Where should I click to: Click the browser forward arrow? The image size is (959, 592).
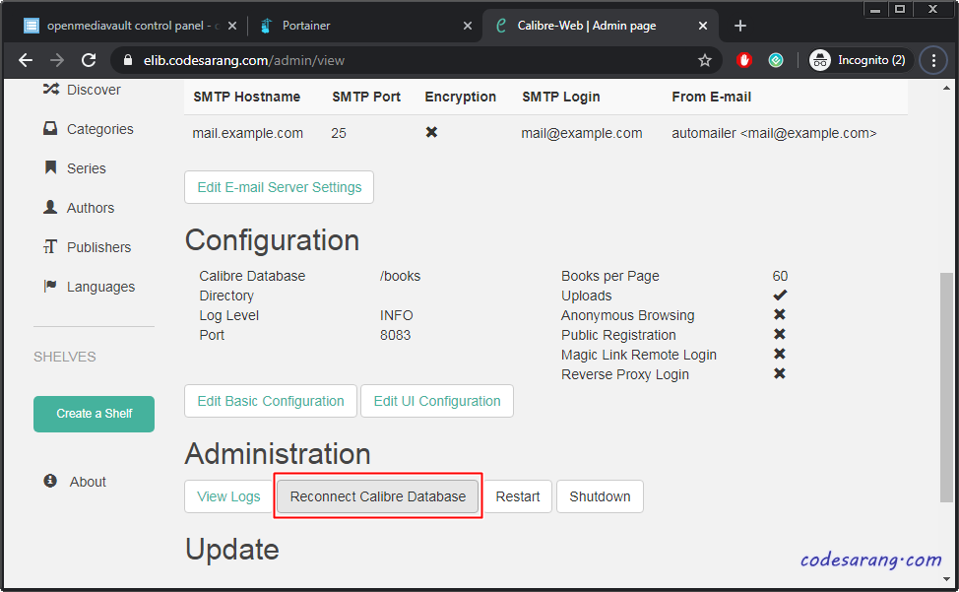point(57,60)
